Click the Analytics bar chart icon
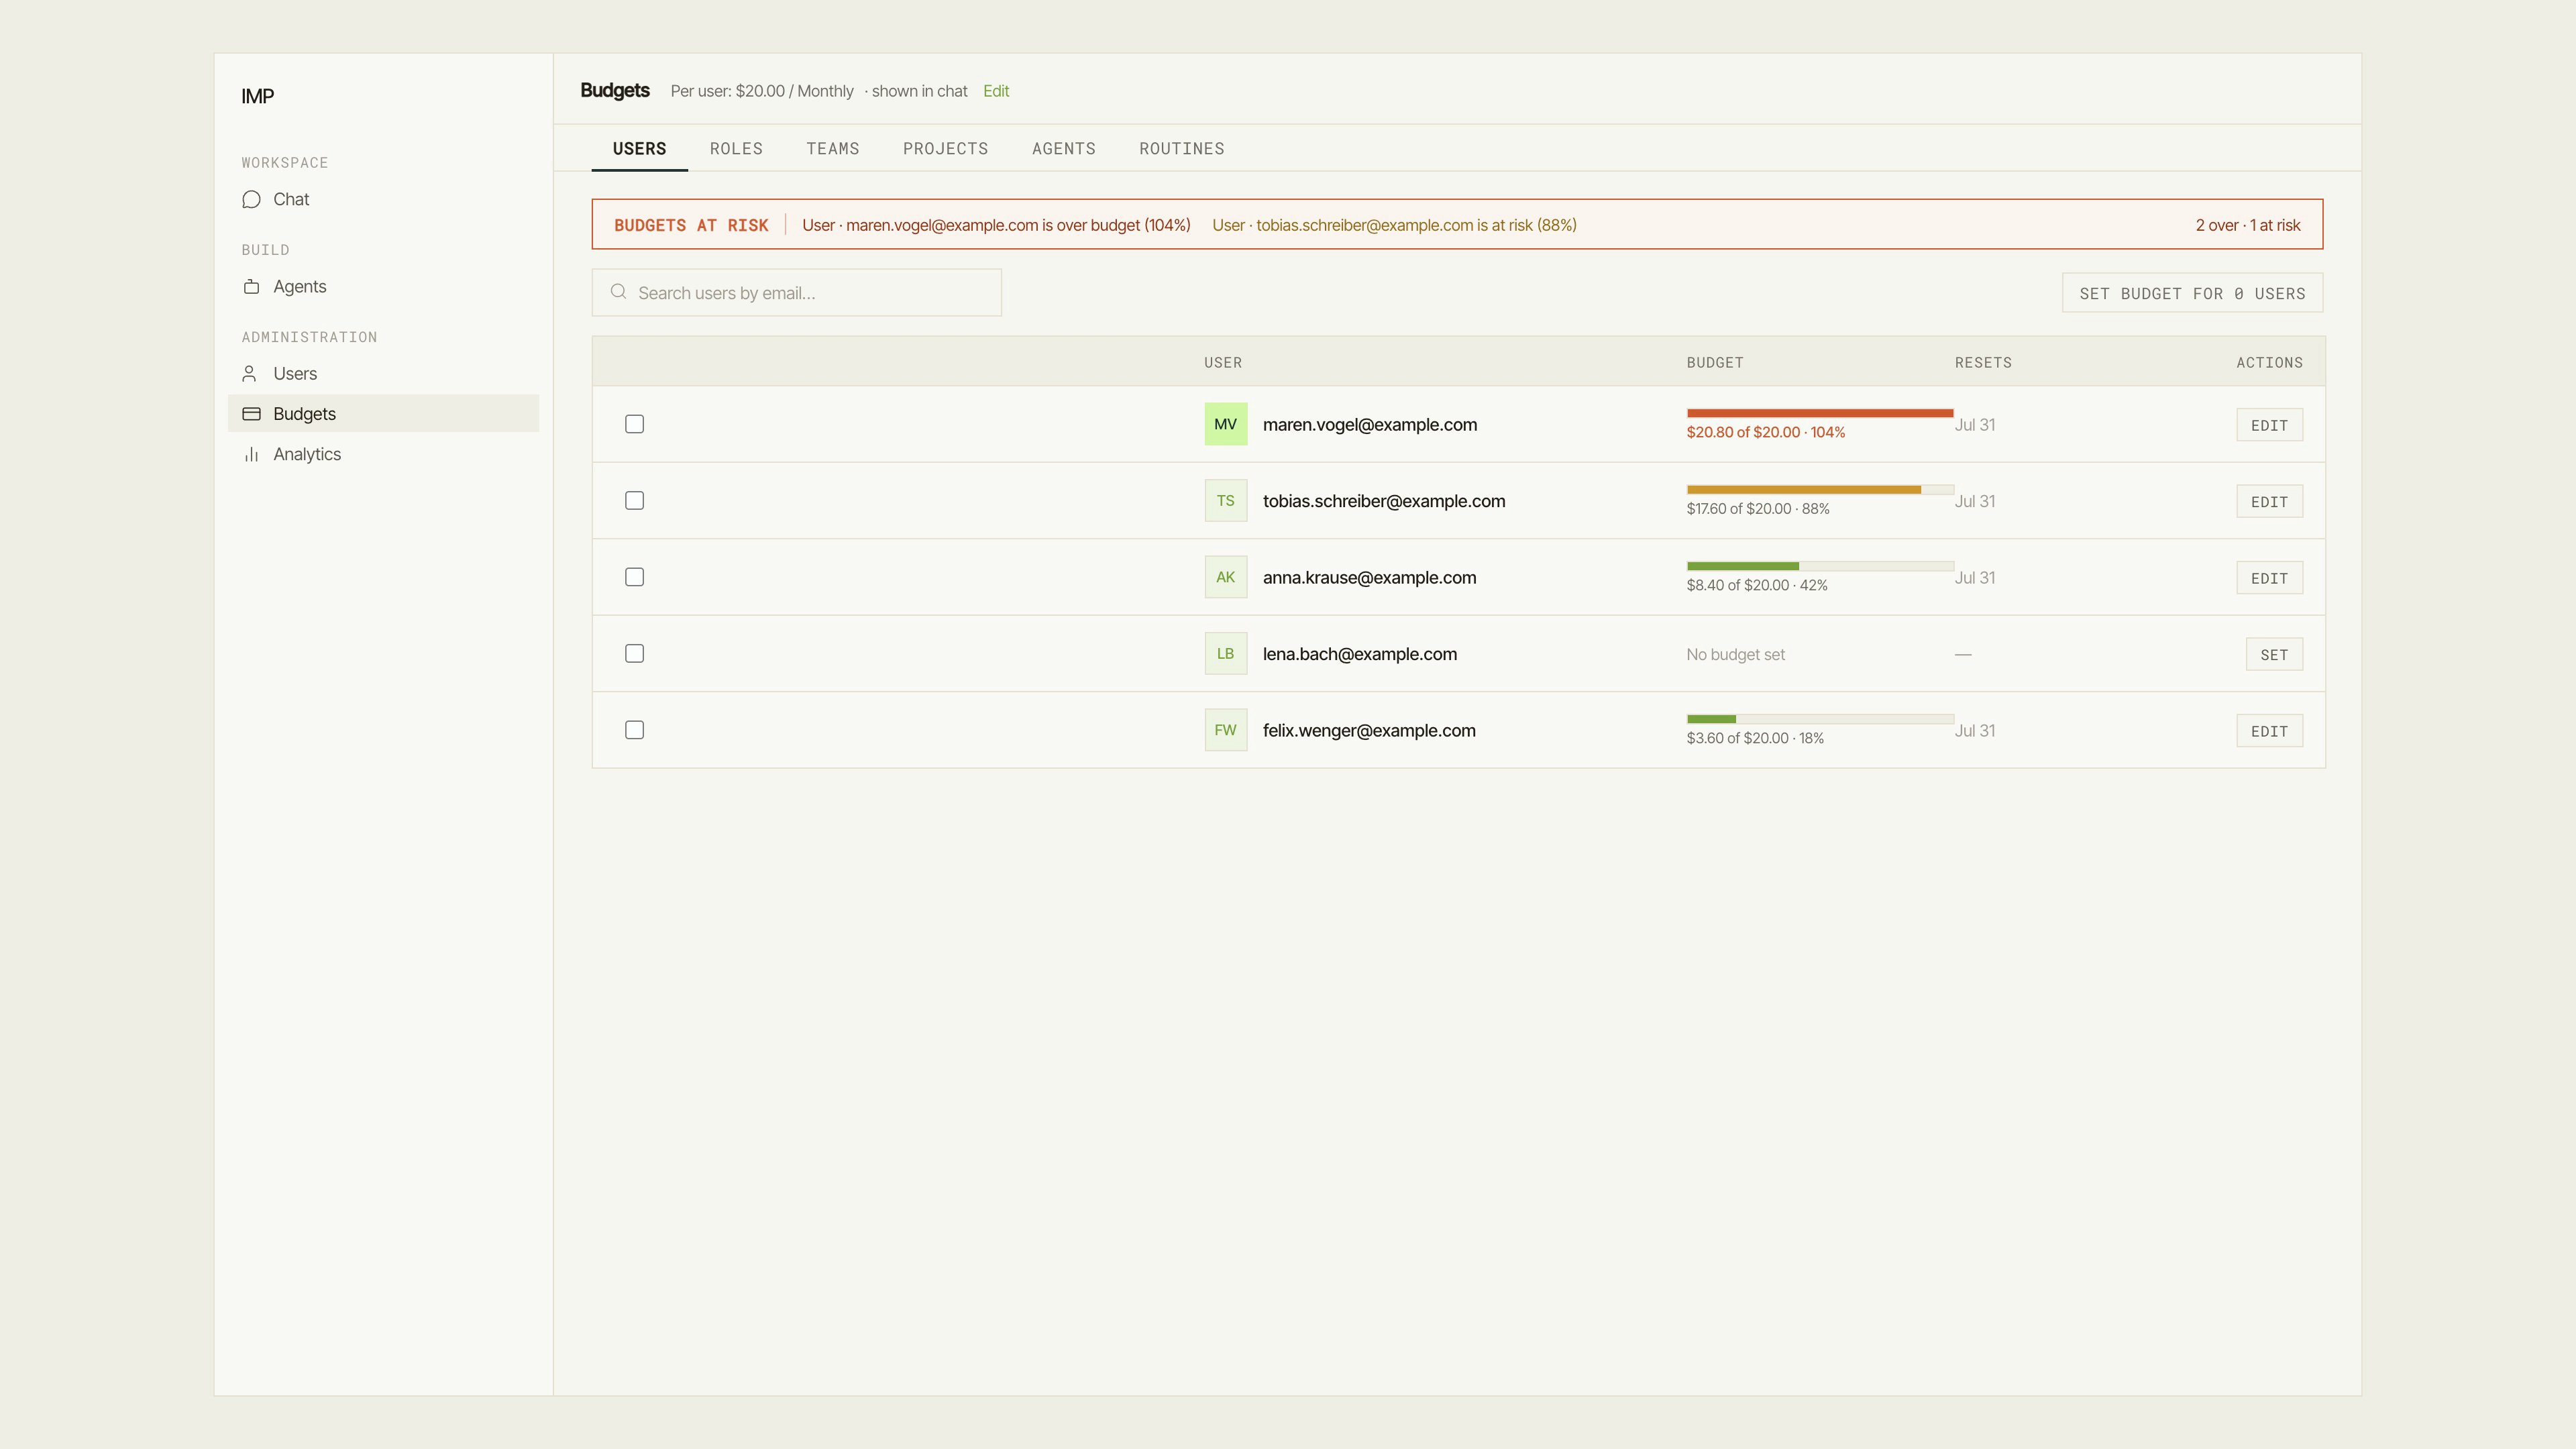This screenshot has height=1449, width=2576. pyautogui.click(x=251, y=454)
